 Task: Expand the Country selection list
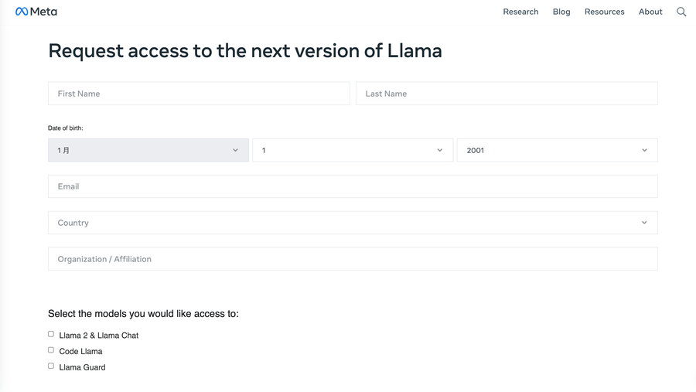pyautogui.click(x=352, y=223)
